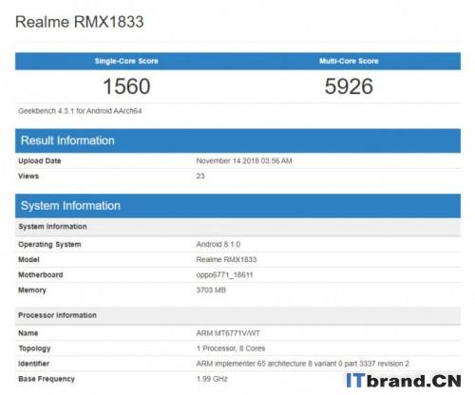This screenshot has width=475, height=395.
Task: Click the multi-core score value 5926
Action: 349,86
